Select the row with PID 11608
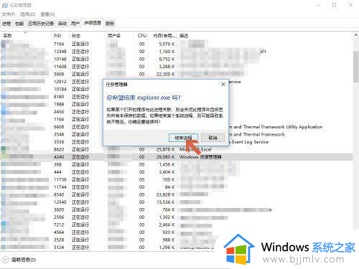359x269 pixels. (x=177, y=67)
